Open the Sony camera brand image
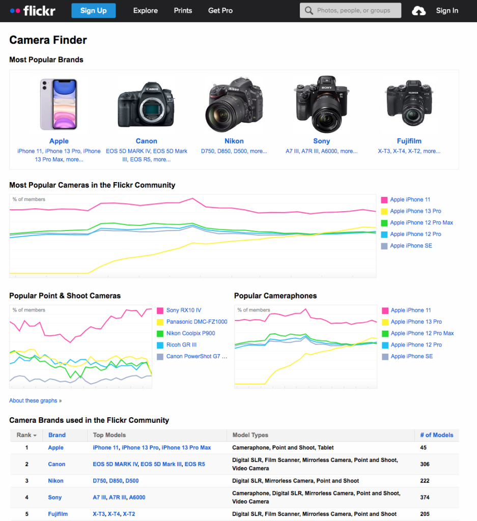The image size is (477, 521). pyautogui.click(x=321, y=105)
